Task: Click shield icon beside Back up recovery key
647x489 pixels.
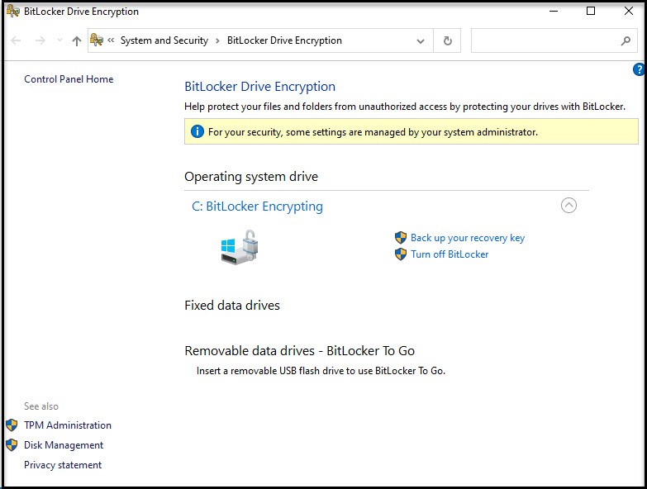Action: pyautogui.click(x=400, y=238)
